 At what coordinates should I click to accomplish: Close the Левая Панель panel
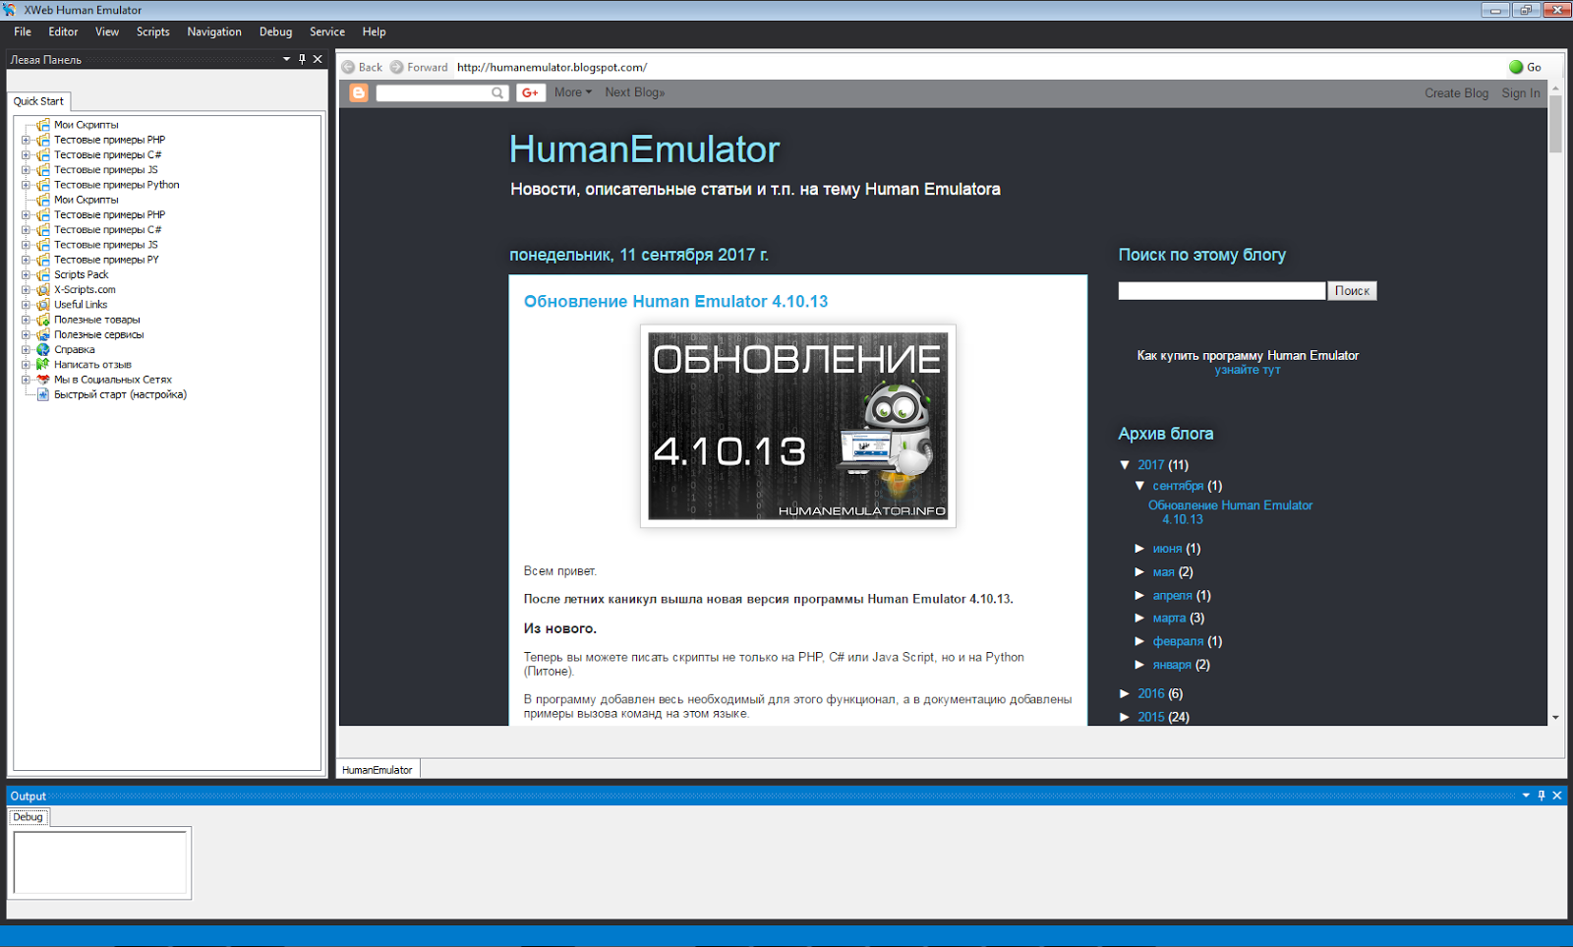(x=318, y=59)
